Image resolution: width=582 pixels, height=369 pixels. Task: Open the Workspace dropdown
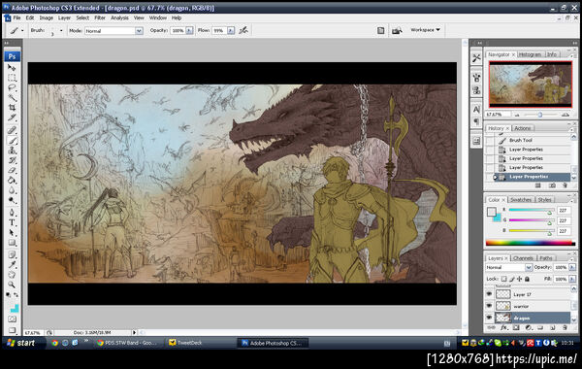tap(426, 30)
